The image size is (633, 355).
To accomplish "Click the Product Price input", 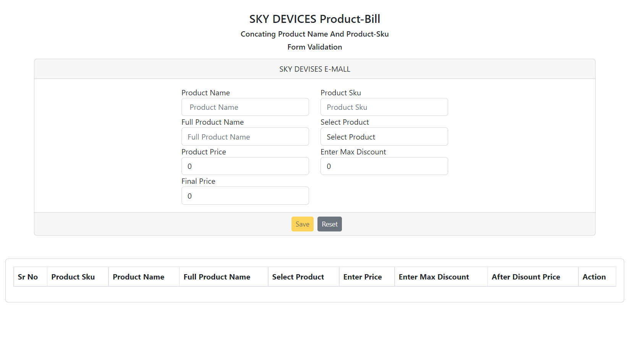I will [245, 166].
